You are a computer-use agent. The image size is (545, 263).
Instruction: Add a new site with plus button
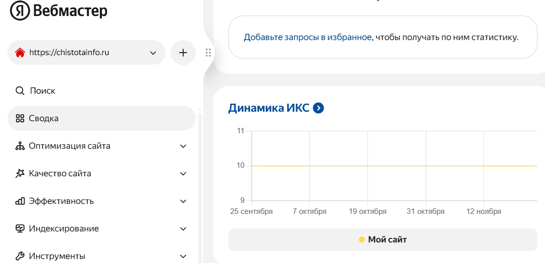click(183, 53)
